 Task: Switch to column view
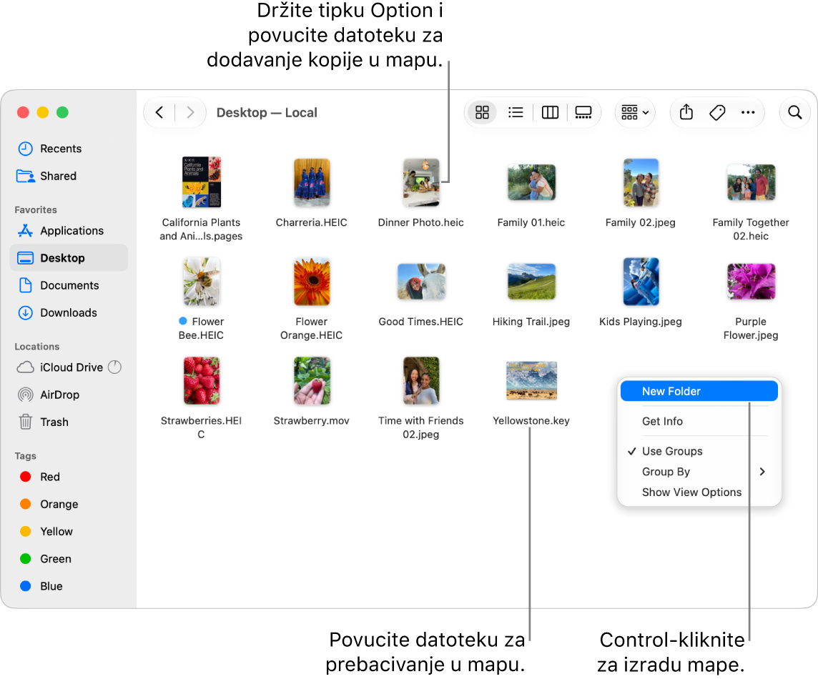point(550,112)
